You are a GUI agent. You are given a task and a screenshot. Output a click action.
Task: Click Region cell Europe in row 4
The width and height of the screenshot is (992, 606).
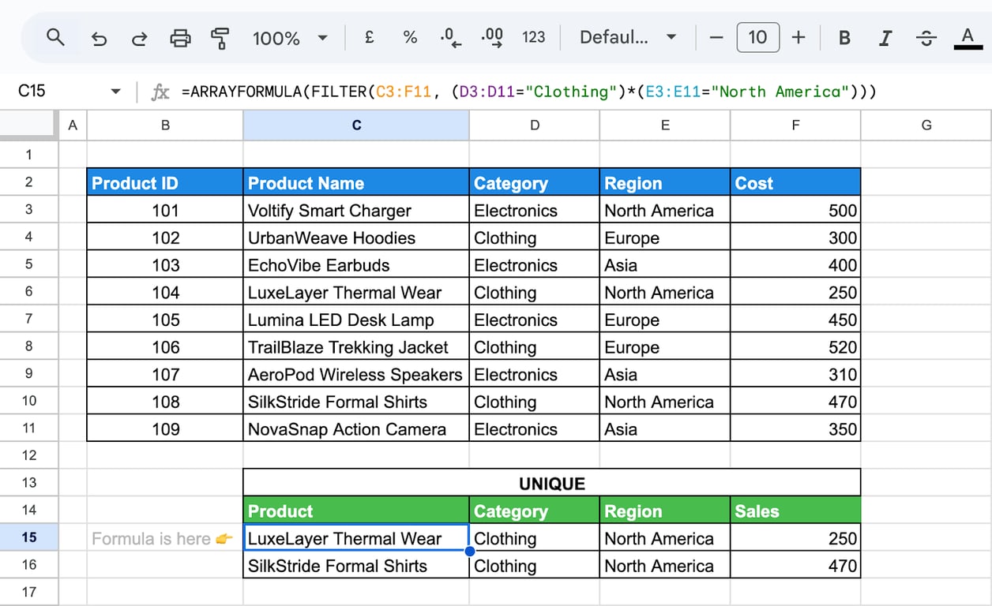click(x=665, y=238)
